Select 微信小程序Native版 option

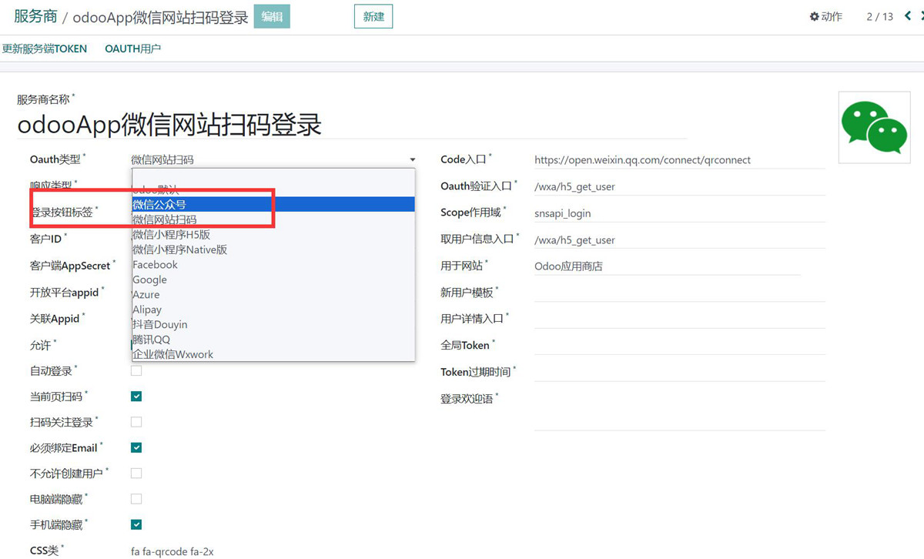[x=273, y=249]
